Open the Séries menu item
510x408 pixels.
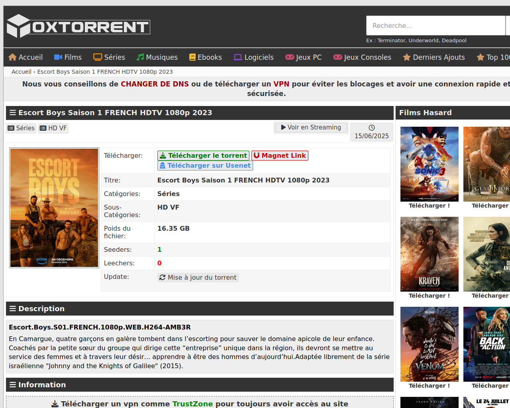[109, 57]
